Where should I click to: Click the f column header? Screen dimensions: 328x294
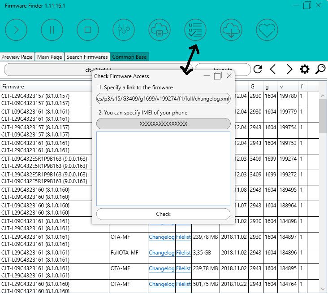303,87
